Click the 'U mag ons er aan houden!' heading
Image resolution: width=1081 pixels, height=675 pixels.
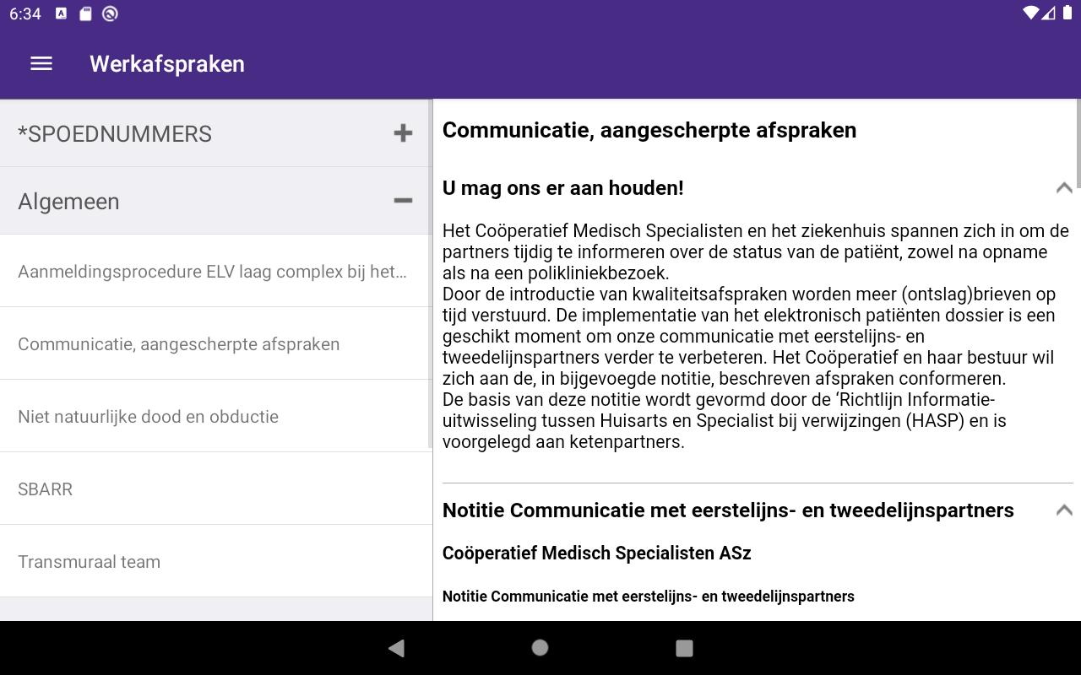click(x=563, y=188)
